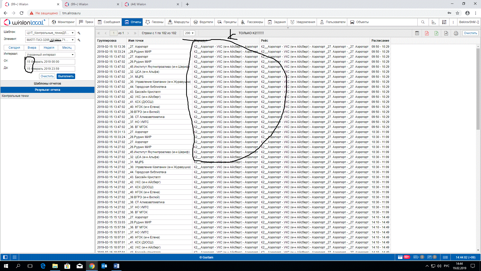Export report to Excel file
Viewport: 481px width, 271px height.
[436, 33]
